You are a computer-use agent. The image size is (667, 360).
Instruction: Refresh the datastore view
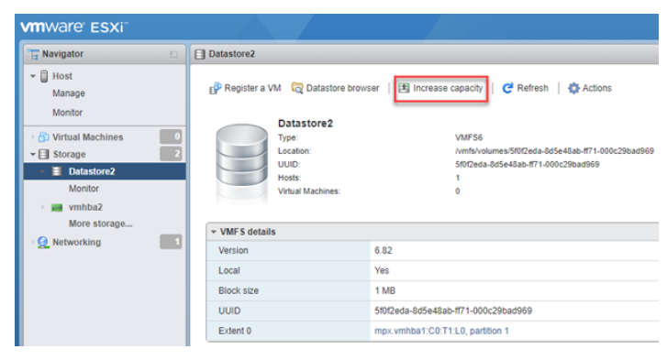526,88
